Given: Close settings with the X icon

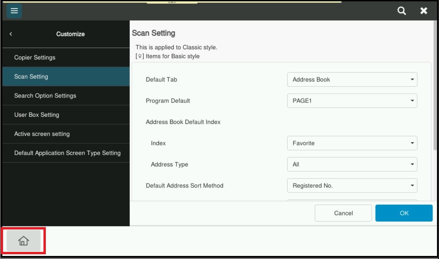Looking at the screenshot, I should 424,11.
